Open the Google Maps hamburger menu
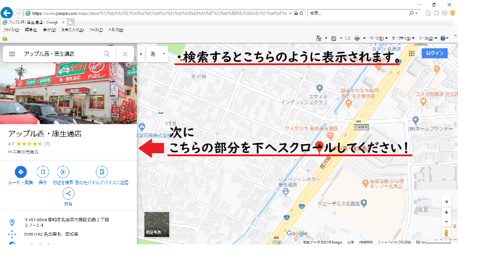 click(12, 54)
